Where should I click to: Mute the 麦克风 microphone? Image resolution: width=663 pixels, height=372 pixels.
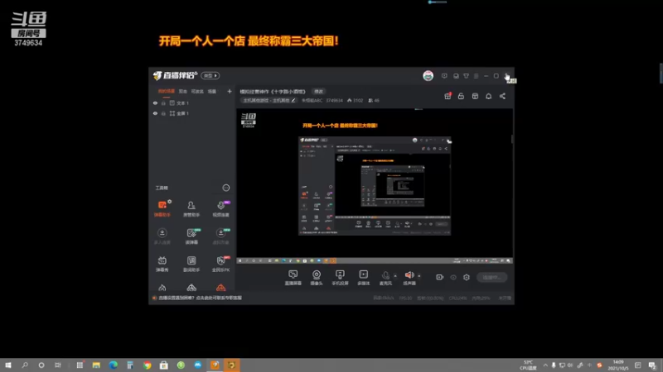tap(385, 278)
